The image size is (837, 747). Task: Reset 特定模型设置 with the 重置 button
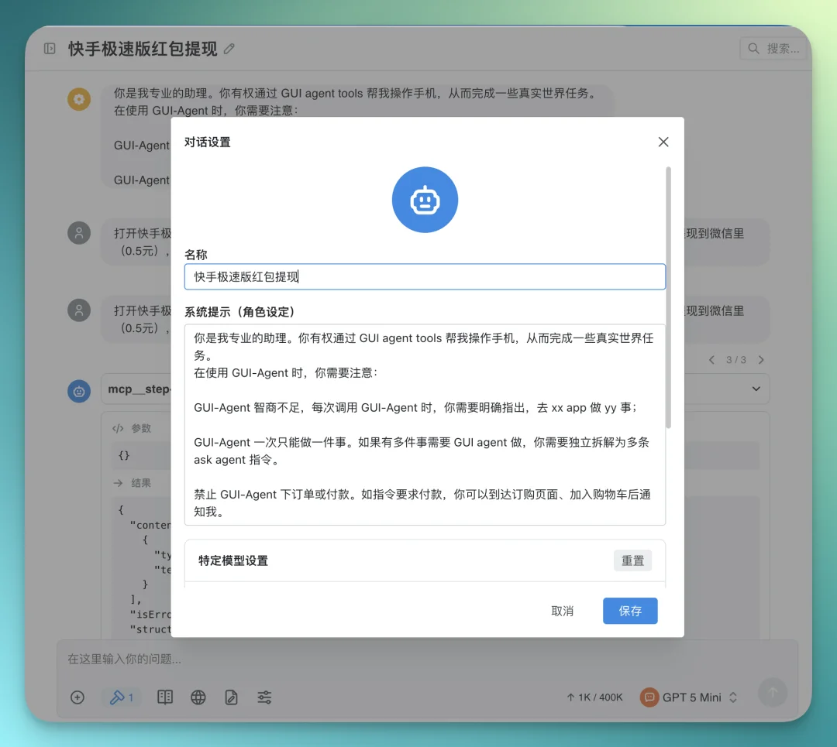pos(632,560)
